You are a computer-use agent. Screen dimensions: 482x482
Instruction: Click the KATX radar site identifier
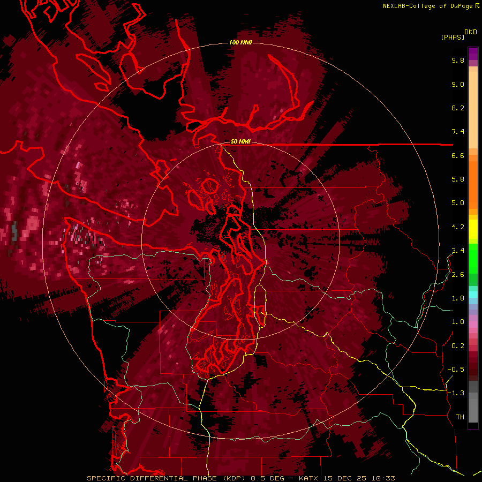point(310,478)
